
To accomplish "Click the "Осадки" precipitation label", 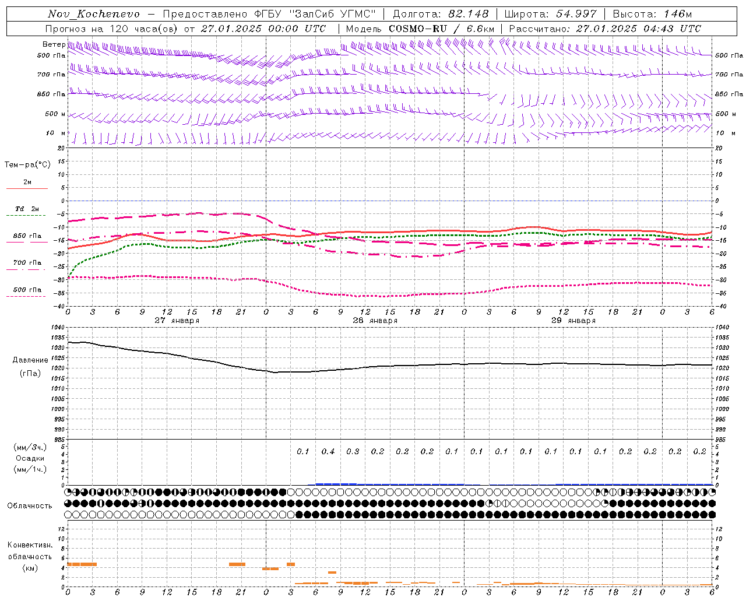I will [x=30, y=458].
